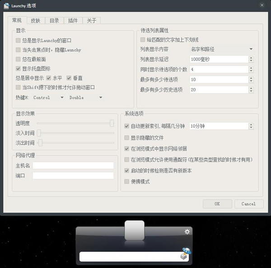Increase 列表显示延迟 value with up arrow

coord(251,58)
